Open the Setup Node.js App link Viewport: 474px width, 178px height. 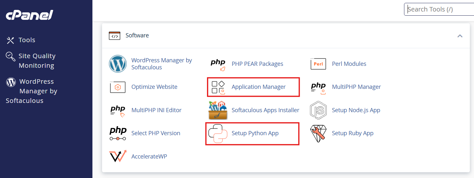[356, 110]
